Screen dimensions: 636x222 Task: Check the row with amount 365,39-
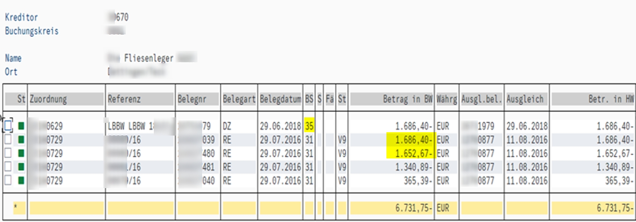tap(8, 181)
